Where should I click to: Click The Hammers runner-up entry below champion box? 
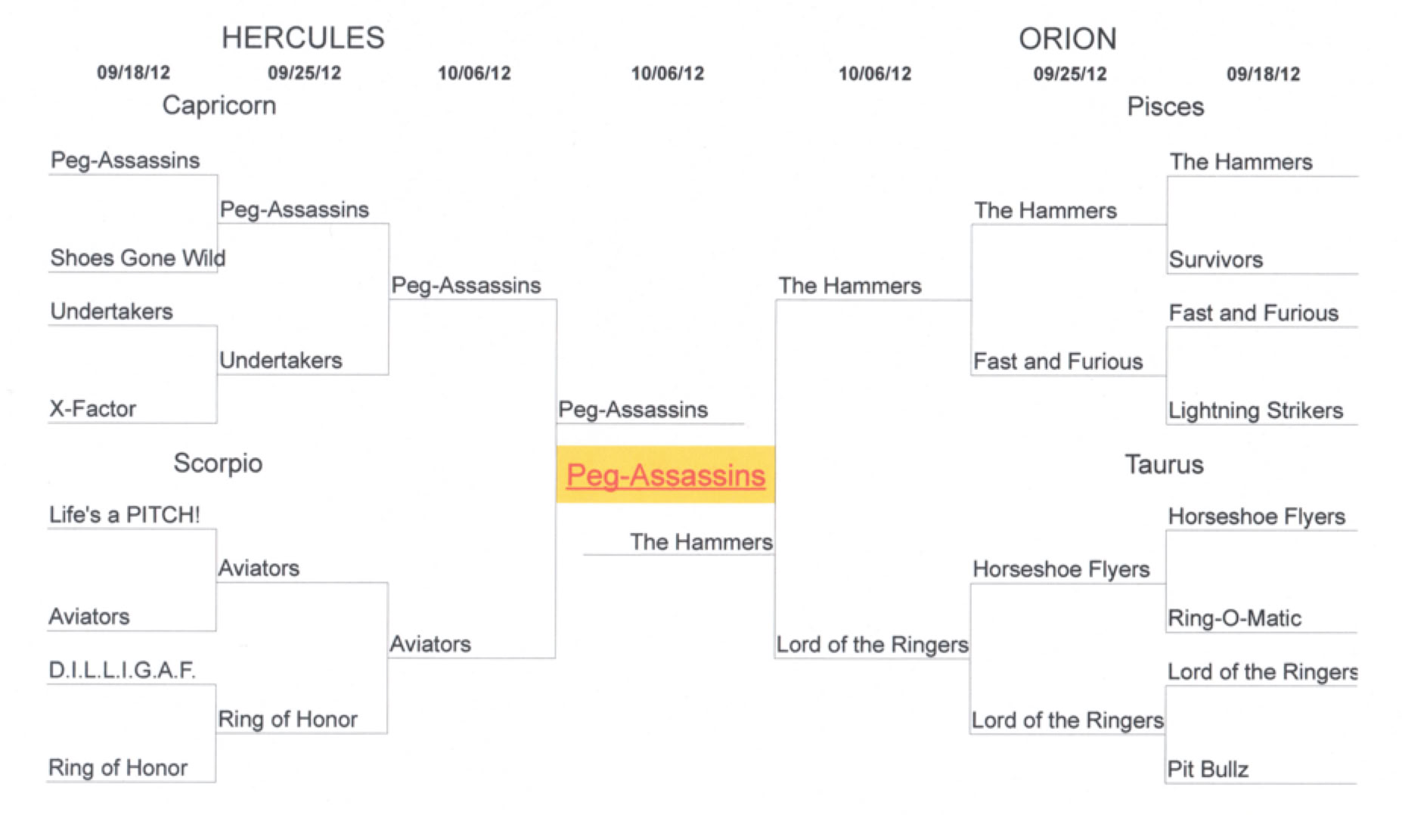[701, 542]
